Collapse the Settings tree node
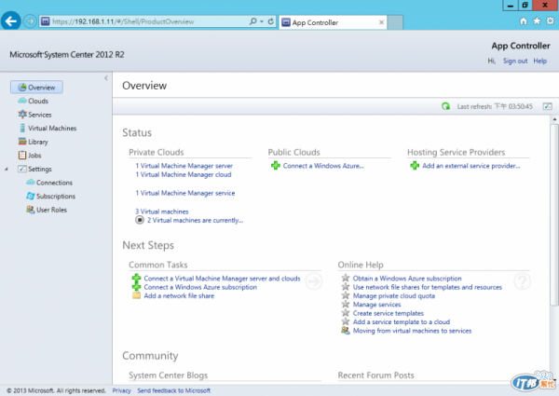 click(7, 169)
